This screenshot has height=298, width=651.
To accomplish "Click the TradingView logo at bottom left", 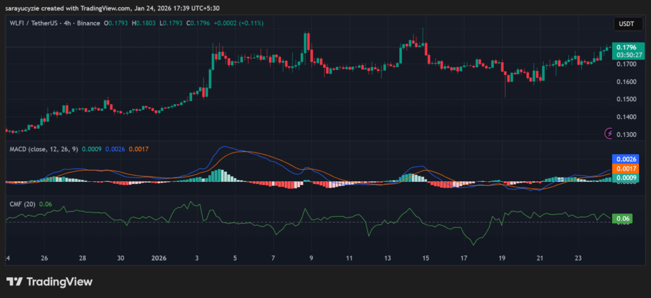I will click(x=49, y=282).
